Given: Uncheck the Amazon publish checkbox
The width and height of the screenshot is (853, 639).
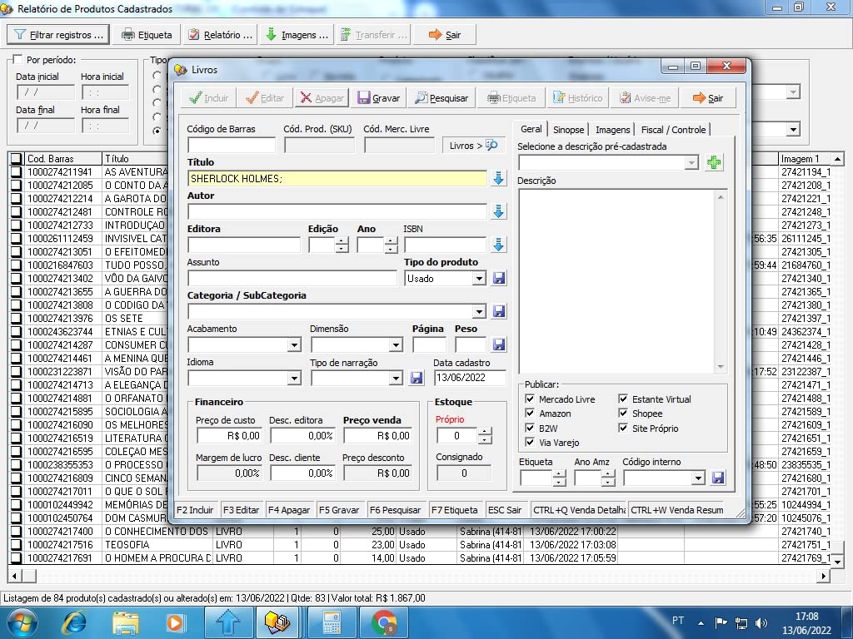Looking at the screenshot, I should [529, 414].
